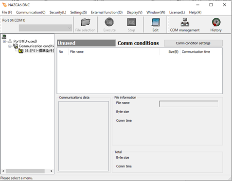Image resolution: width=232 pixels, height=181 pixels.
Task: Open the File (F) menu
Action: coord(7,12)
